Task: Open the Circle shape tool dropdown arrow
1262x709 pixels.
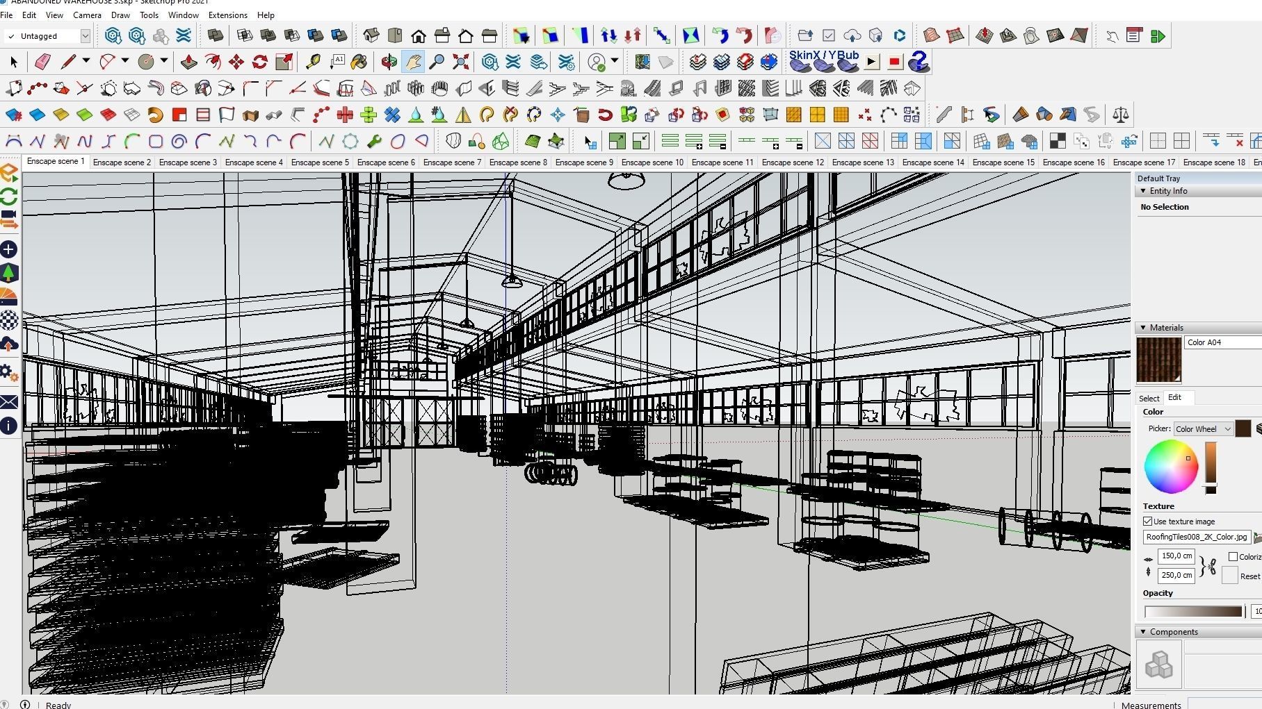Action: [164, 61]
